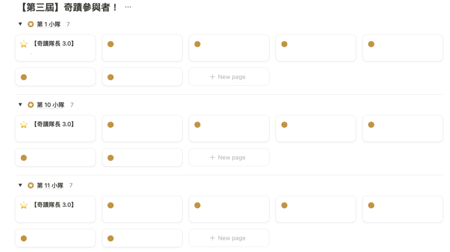Collapse the 第 11 小隊 group

tap(20, 186)
